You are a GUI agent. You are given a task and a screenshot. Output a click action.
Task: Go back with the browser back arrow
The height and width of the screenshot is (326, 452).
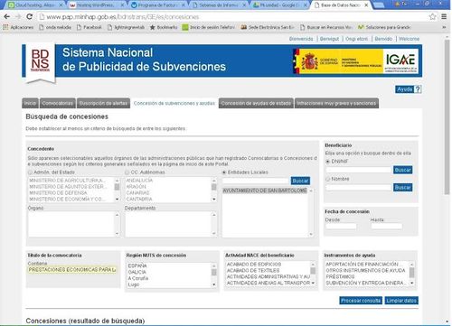click(7, 16)
